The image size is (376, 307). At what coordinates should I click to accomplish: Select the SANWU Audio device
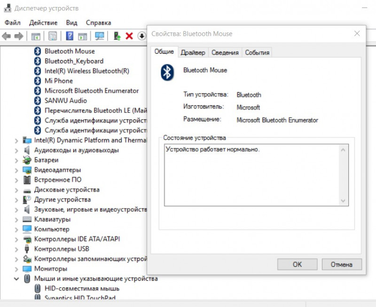66,101
